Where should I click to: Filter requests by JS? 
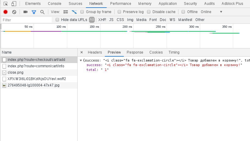pos(111,20)
